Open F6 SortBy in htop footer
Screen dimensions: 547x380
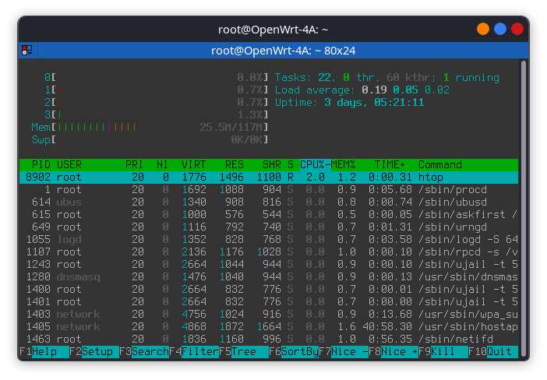pyautogui.click(x=294, y=351)
